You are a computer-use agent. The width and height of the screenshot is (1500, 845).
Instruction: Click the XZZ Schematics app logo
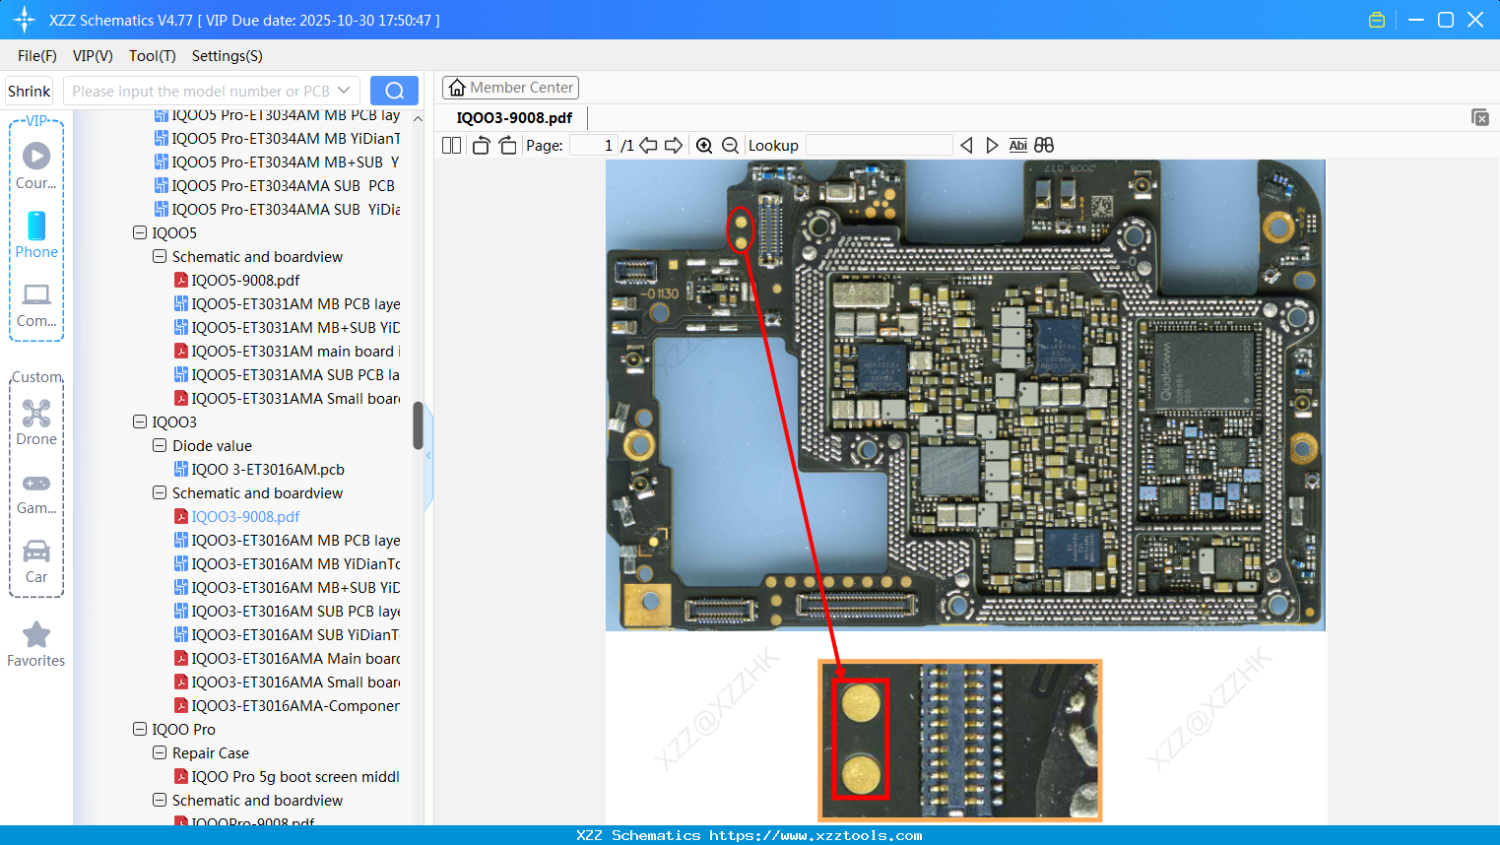click(x=25, y=20)
